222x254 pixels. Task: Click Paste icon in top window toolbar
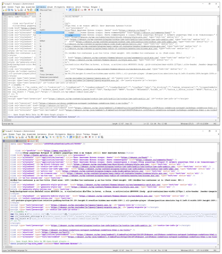click(x=31, y=10)
